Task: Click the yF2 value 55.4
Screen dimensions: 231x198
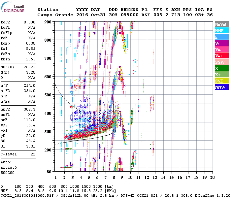Action: (x=31, y=125)
